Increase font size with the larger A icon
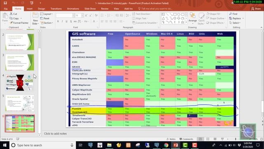The width and height of the screenshot is (264, 149). click(86, 15)
